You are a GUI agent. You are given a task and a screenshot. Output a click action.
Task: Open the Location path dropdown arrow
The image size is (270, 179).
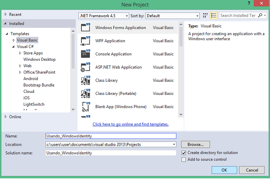174,144
